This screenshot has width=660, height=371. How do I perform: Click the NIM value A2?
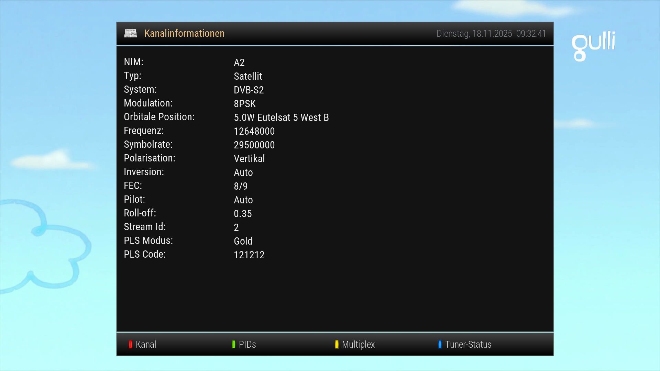[239, 63]
